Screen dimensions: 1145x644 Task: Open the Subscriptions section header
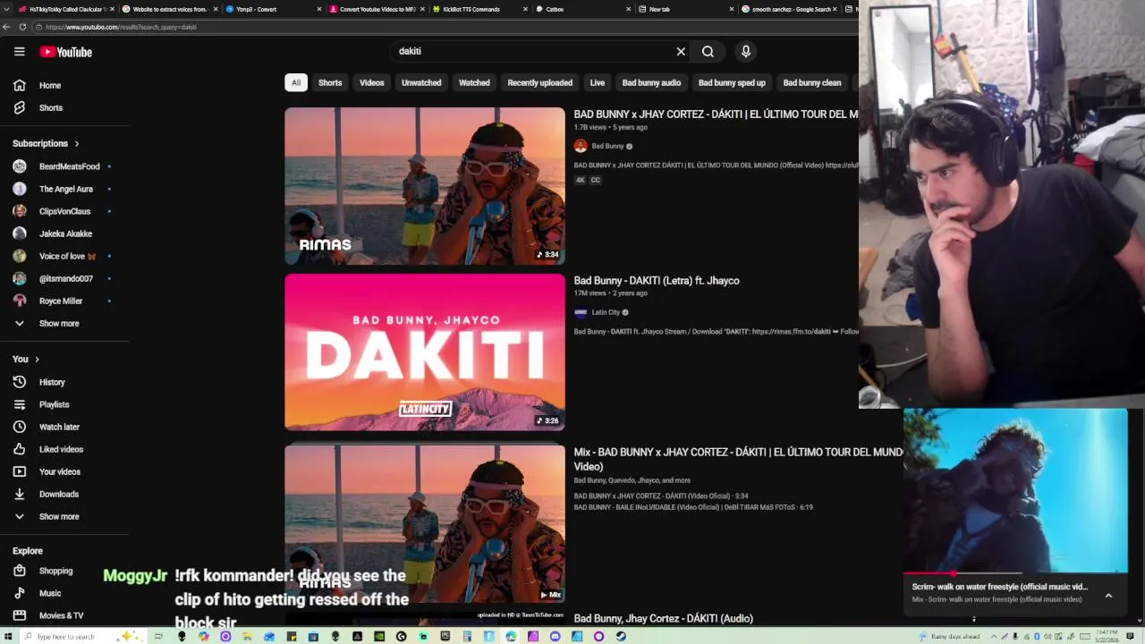tap(46, 143)
